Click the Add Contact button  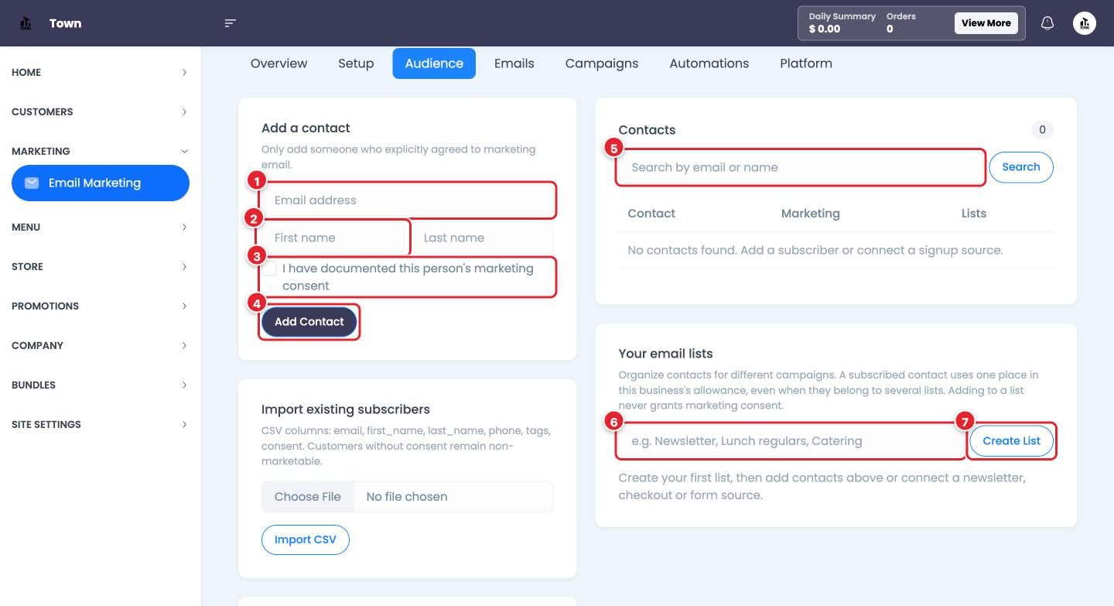[x=309, y=322]
